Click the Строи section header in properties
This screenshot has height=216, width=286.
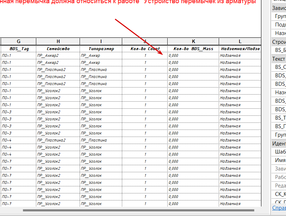click(x=279, y=42)
